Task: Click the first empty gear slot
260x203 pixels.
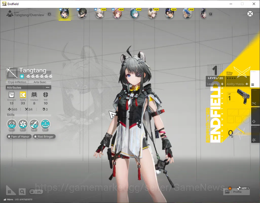Action: click(232, 112)
